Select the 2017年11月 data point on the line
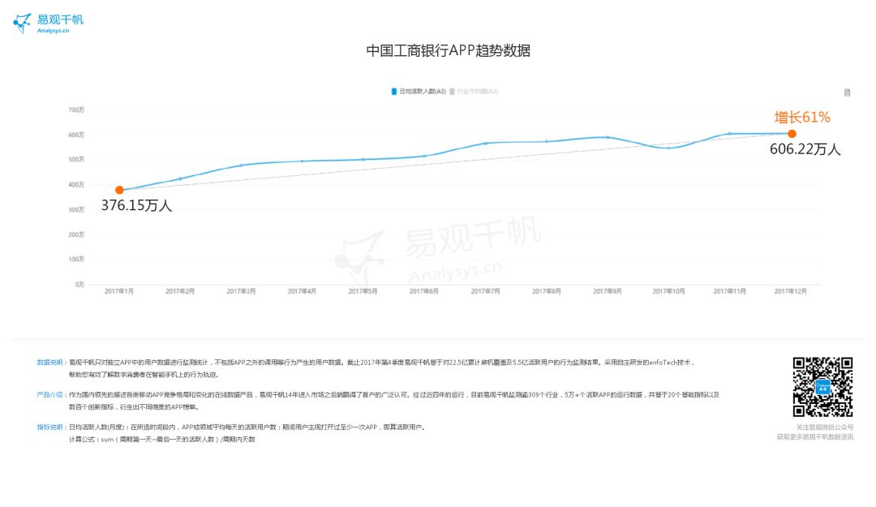Viewport: 876px width, 507px height. pyautogui.click(x=730, y=134)
